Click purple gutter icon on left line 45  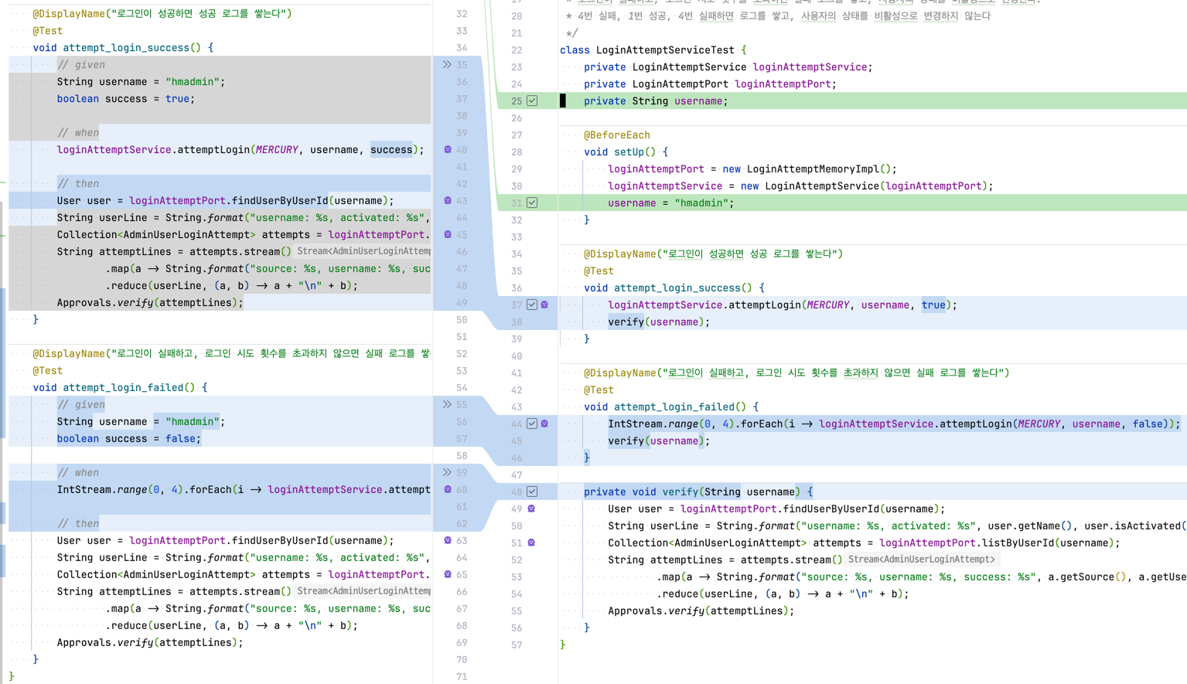448,234
